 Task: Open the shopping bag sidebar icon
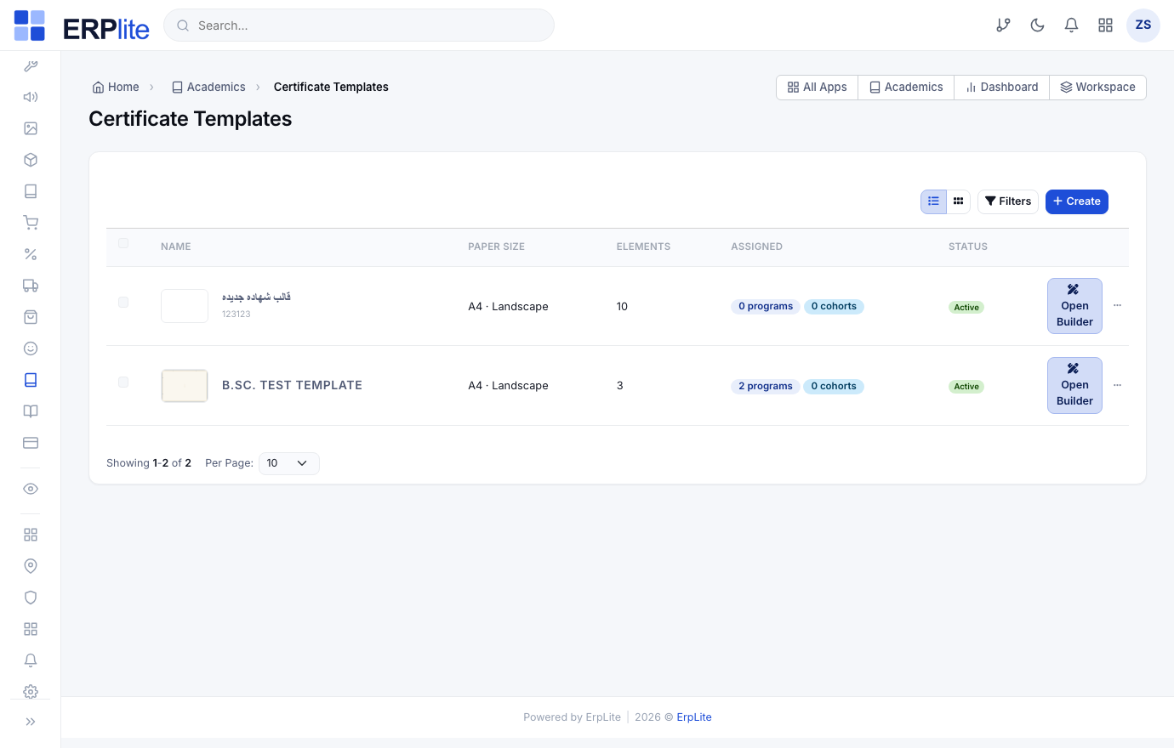31,317
